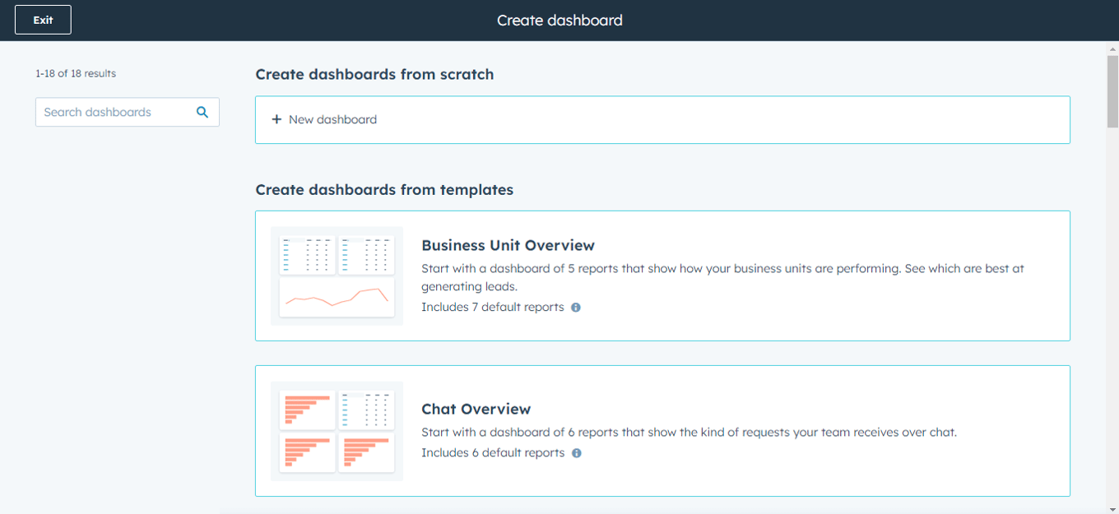
Task: Click the search magnifier icon
Action: click(202, 111)
